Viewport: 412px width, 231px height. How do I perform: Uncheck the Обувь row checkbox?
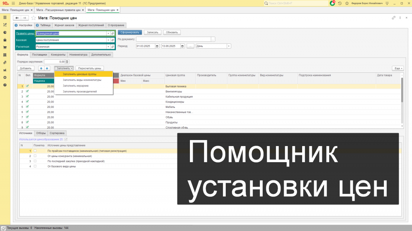27,117
